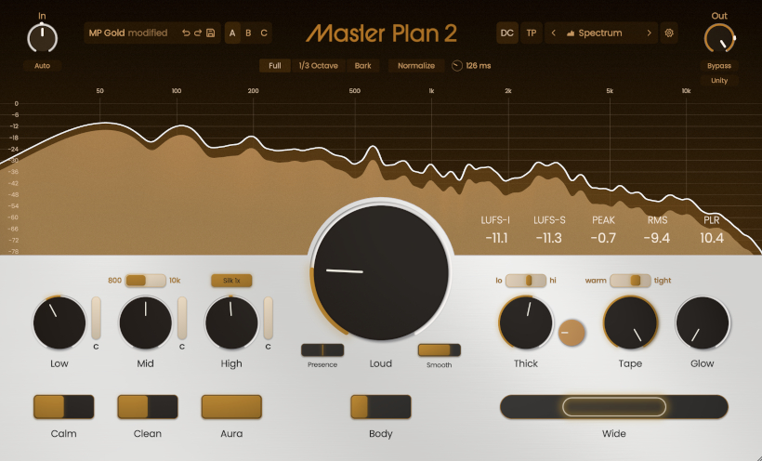The height and width of the screenshot is (461, 762).
Task: Click the Glow knob
Action: pos(703,323)
